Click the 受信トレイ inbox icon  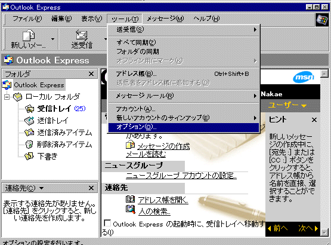point(29,109)
